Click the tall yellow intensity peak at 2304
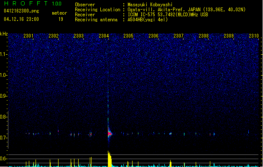 (x=110, y=159)
